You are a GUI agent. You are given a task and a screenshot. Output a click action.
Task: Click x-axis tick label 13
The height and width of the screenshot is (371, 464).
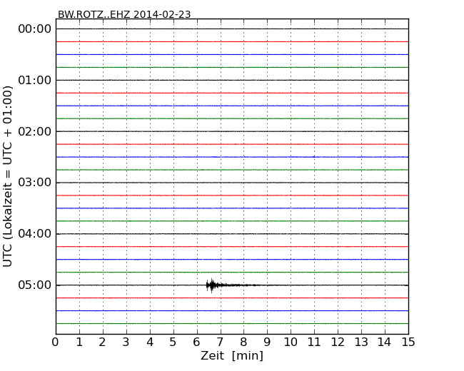361,342
